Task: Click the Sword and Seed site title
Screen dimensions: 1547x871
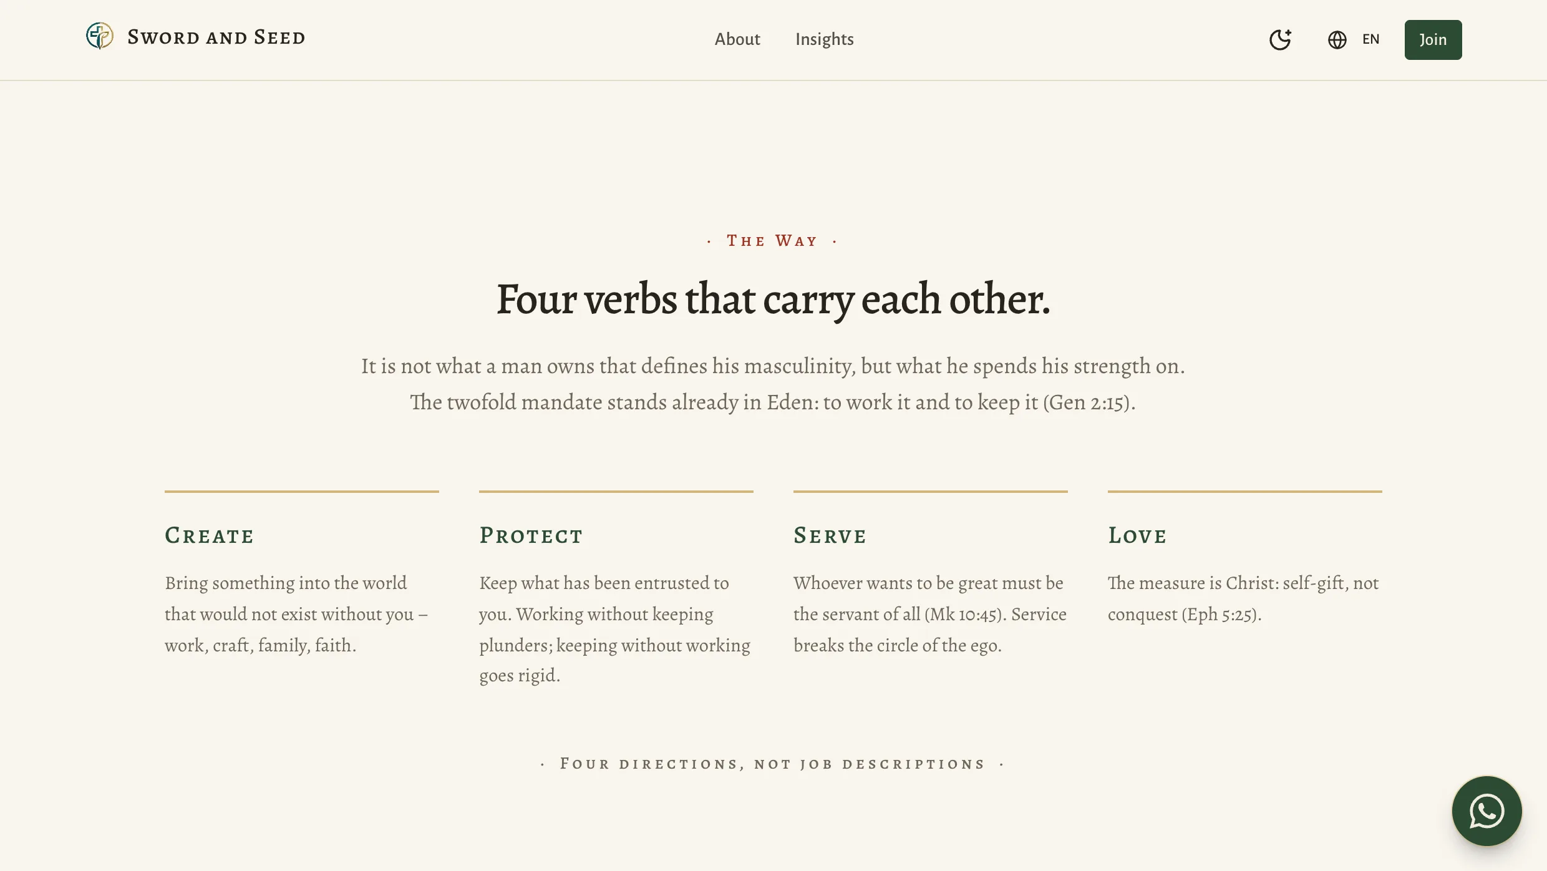Action: 216,37
